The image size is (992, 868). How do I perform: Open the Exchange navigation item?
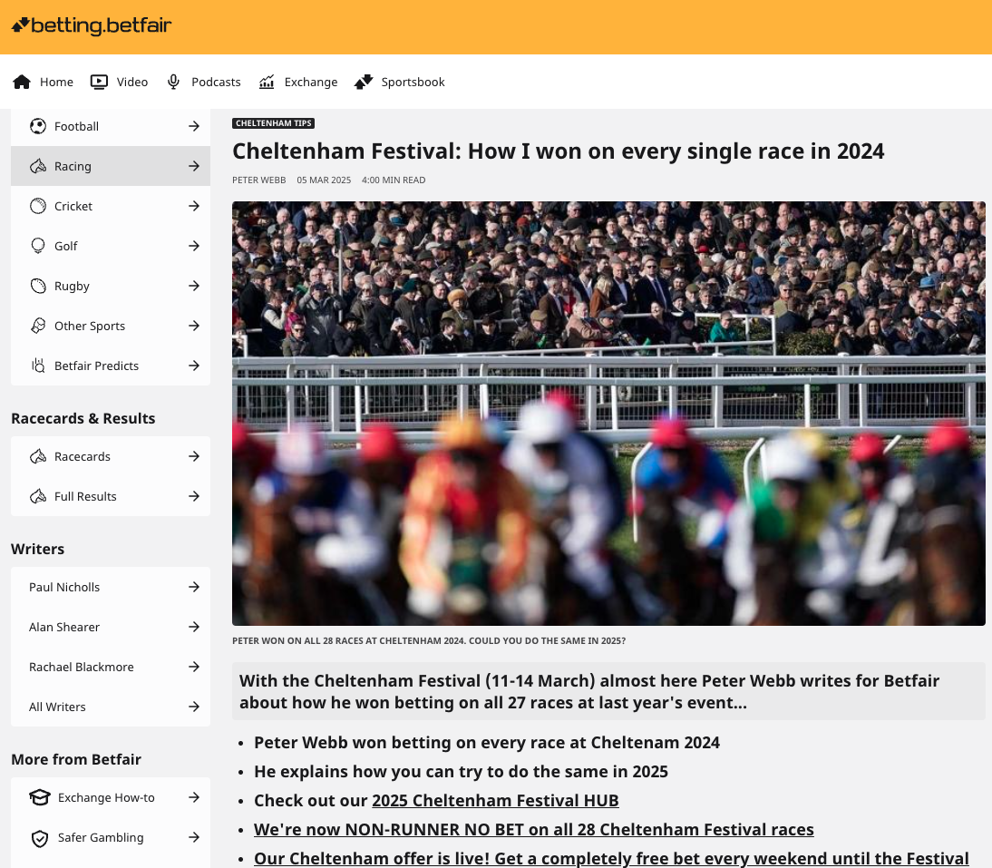pyautogui.click(x=298, y=82)
